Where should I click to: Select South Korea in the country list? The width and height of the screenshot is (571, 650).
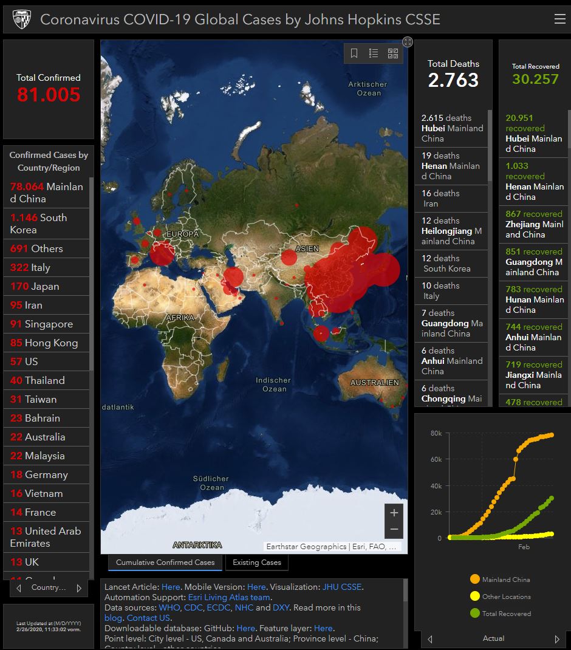(46, 224)
